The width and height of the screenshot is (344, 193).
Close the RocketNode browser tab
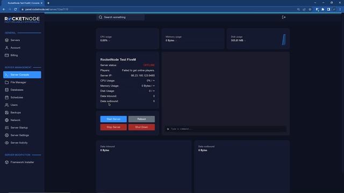(x=41, y=3)
